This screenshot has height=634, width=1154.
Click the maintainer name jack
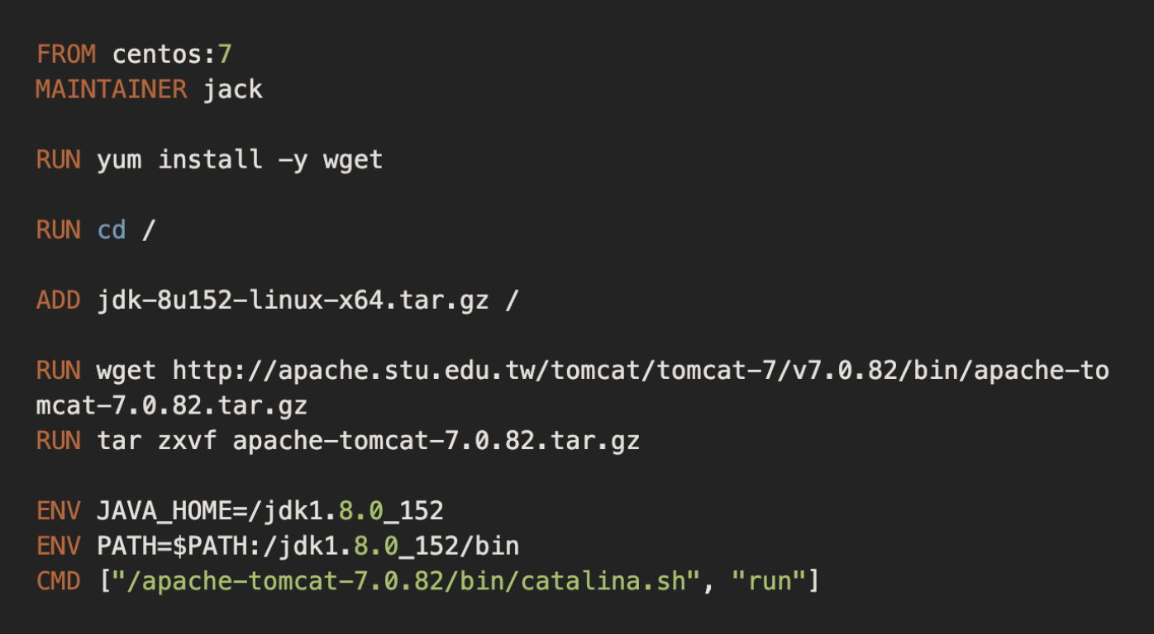tap(233, 89)
